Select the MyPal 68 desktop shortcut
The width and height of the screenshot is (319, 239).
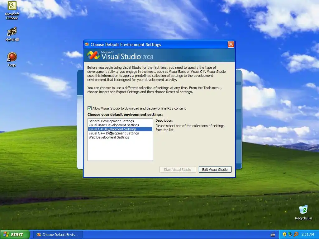[x=12, y=34]
